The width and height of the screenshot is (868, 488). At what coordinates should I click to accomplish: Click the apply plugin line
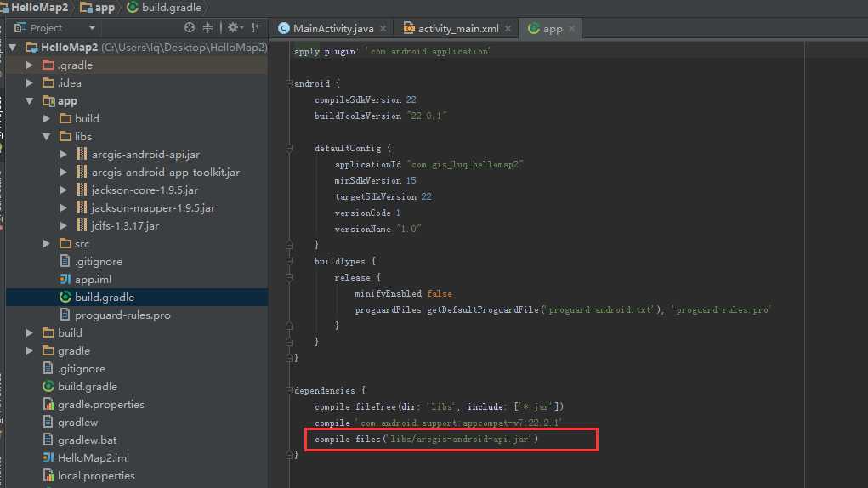pyautogui.click(x=393, y=52)
